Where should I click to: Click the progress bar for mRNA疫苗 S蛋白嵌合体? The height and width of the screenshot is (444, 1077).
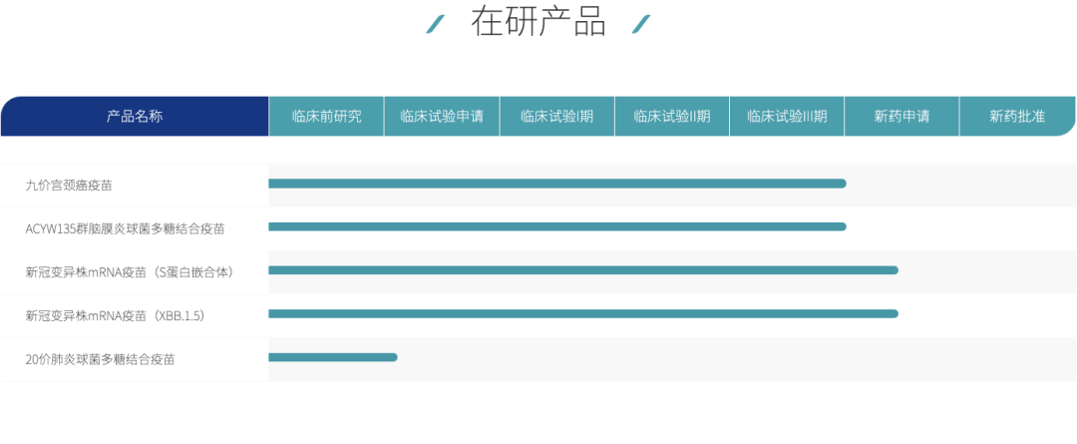pos(583,270)
